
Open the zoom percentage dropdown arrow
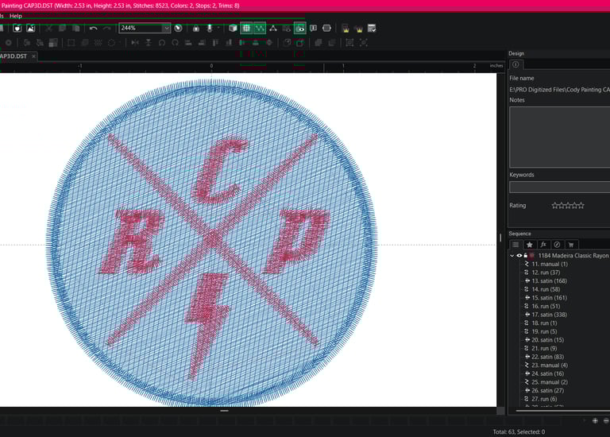pos(166,28)
